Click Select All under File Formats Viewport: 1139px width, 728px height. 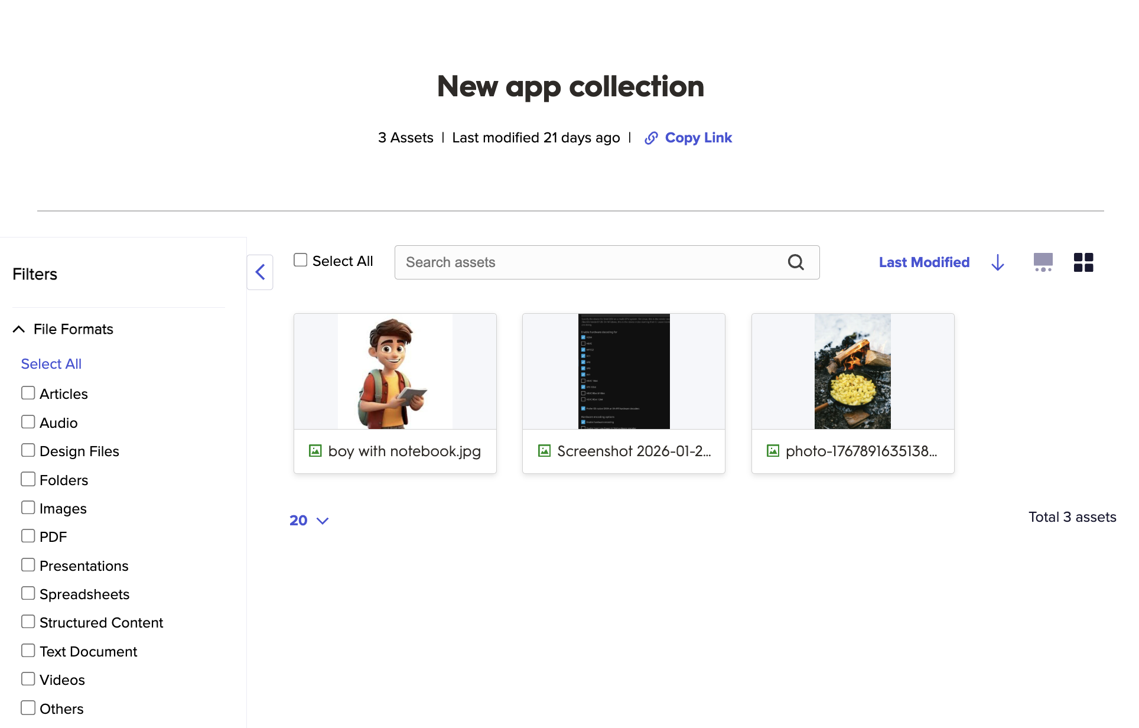pos(51,364)
